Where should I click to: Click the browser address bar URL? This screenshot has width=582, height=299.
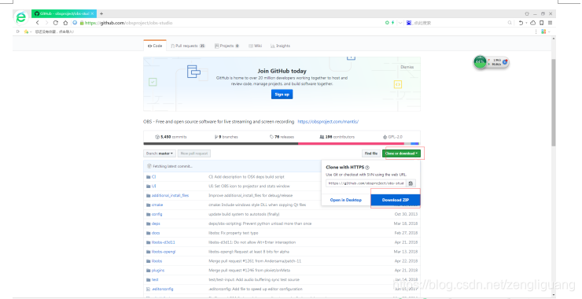[x=129, y=23]
